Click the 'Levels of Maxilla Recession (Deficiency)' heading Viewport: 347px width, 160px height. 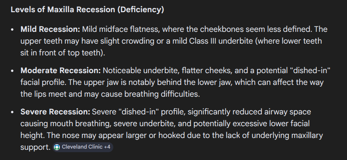click(87, 10)
